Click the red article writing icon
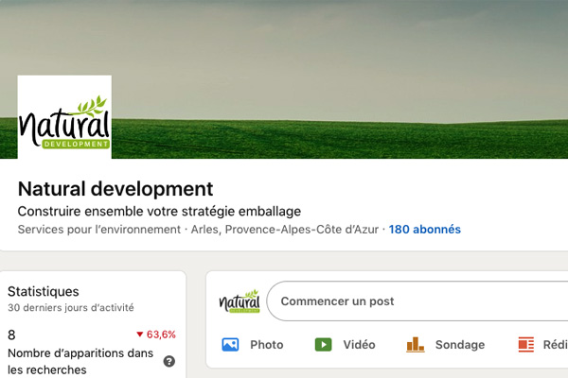Image resolution: width=568 pixels, height=378 pixels. coord(526,344)
